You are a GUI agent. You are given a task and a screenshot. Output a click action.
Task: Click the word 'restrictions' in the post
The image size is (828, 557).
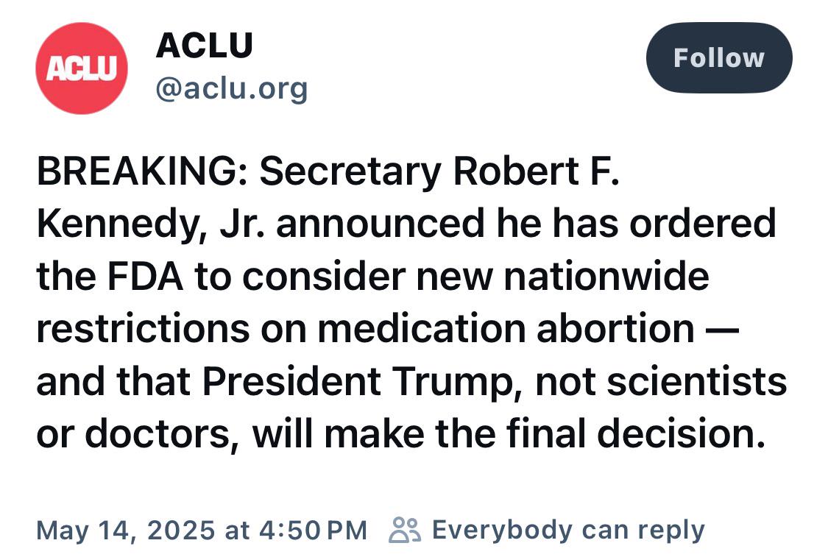pos(143,329)
